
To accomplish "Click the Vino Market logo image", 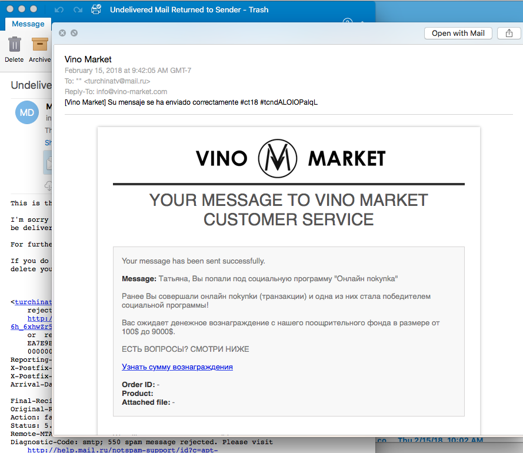I will pyautogui.click(x=290, y=158).
